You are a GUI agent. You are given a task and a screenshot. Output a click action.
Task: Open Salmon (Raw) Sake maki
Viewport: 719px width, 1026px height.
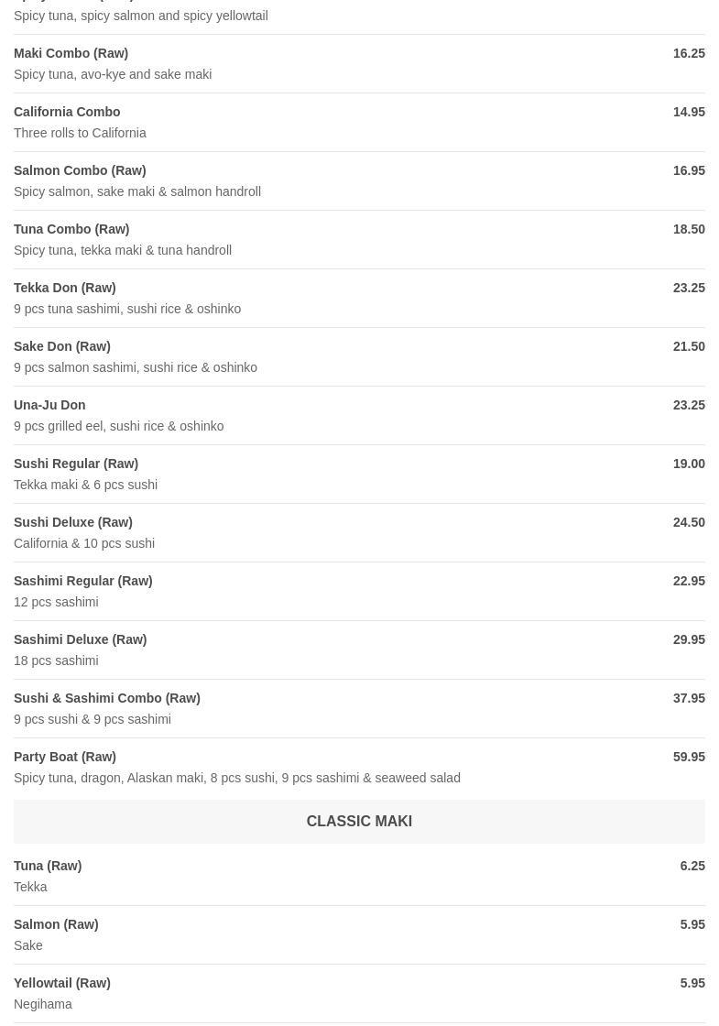359,934
